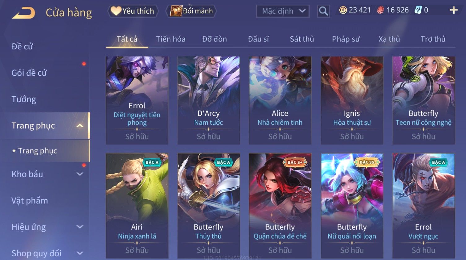Open the search magnifier icon
466x260 pixels.
click(x=323, y=11)
